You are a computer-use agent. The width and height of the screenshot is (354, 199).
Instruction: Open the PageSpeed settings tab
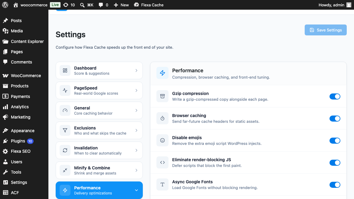[x=99, y=90]
